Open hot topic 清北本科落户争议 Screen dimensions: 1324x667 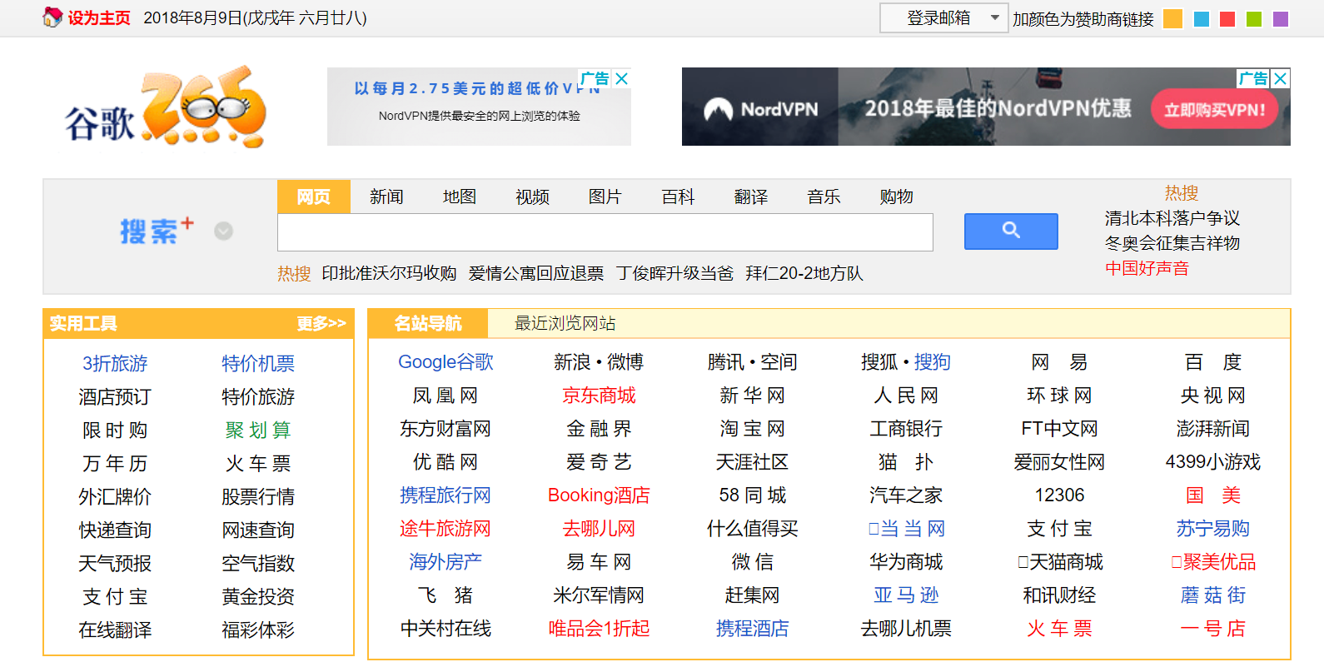pos(1172,218)
